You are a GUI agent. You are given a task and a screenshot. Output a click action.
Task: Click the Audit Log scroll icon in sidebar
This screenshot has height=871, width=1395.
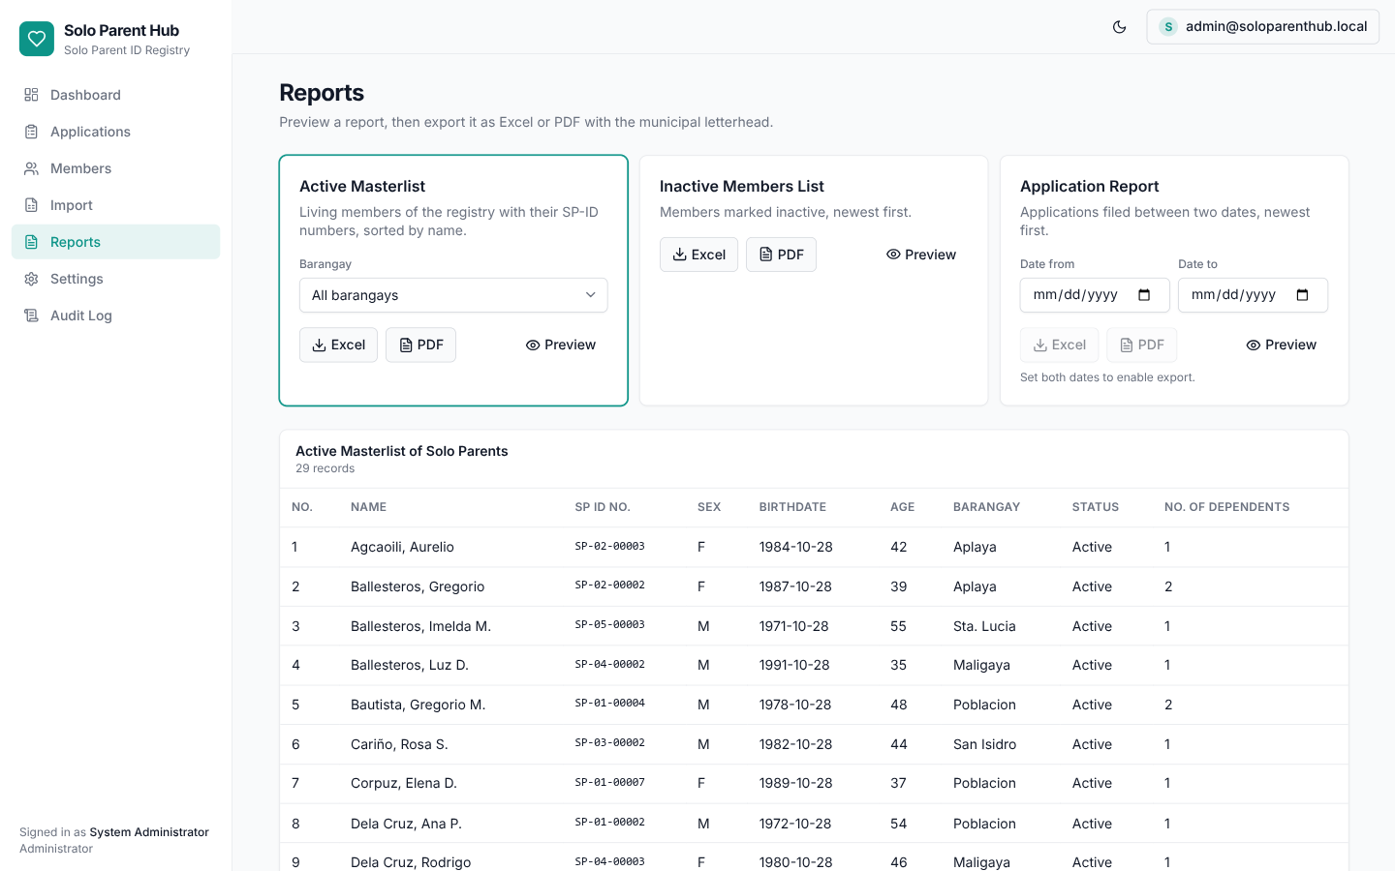click(31, 315)
